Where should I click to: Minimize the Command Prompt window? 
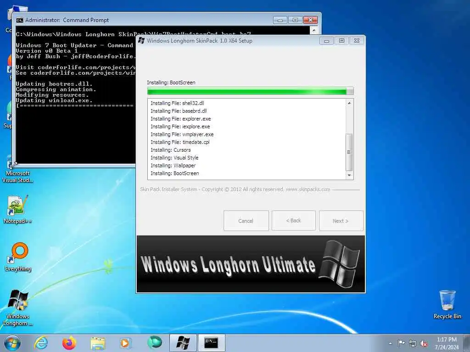pyautogui.click(x=280, y=20)
